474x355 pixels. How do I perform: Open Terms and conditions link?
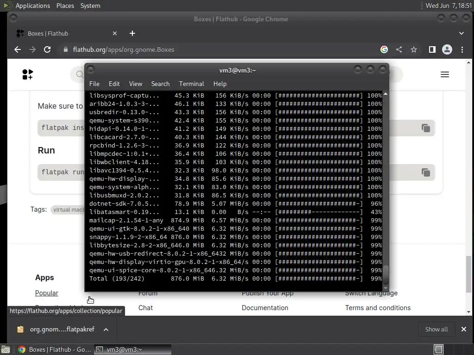click(378, 308)
